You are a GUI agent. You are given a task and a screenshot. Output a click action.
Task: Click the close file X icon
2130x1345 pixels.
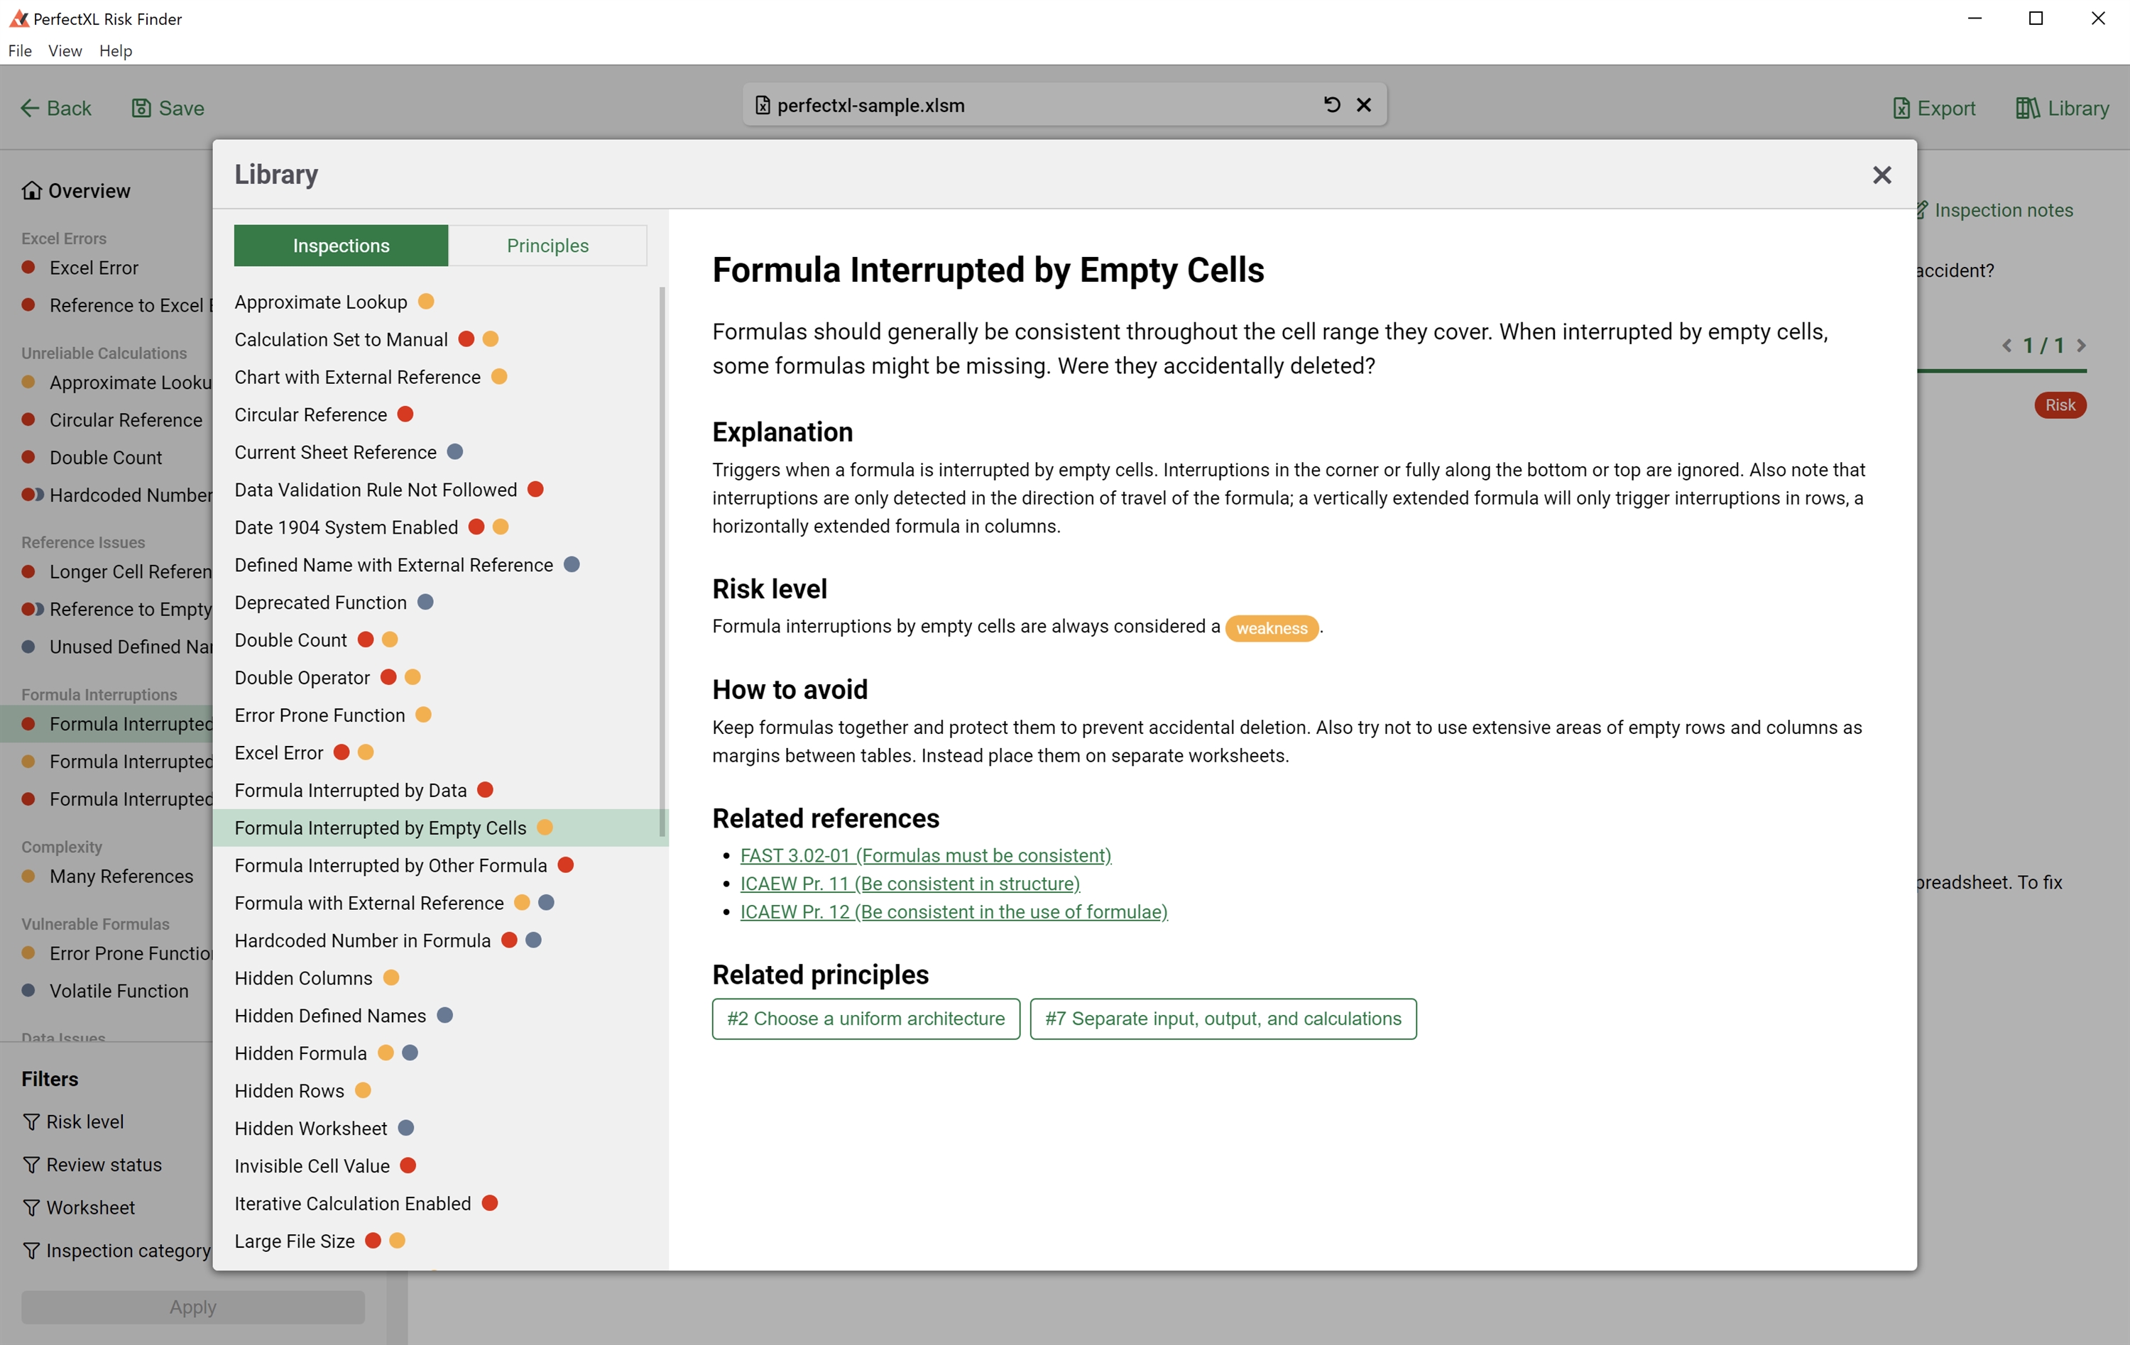pos(1364,105)
